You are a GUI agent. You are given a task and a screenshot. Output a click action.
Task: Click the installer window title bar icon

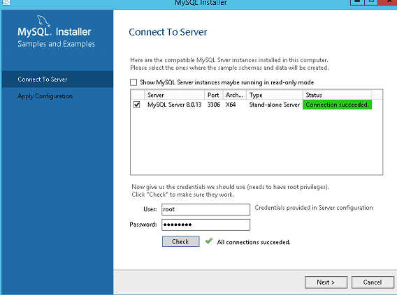point(6,3)
